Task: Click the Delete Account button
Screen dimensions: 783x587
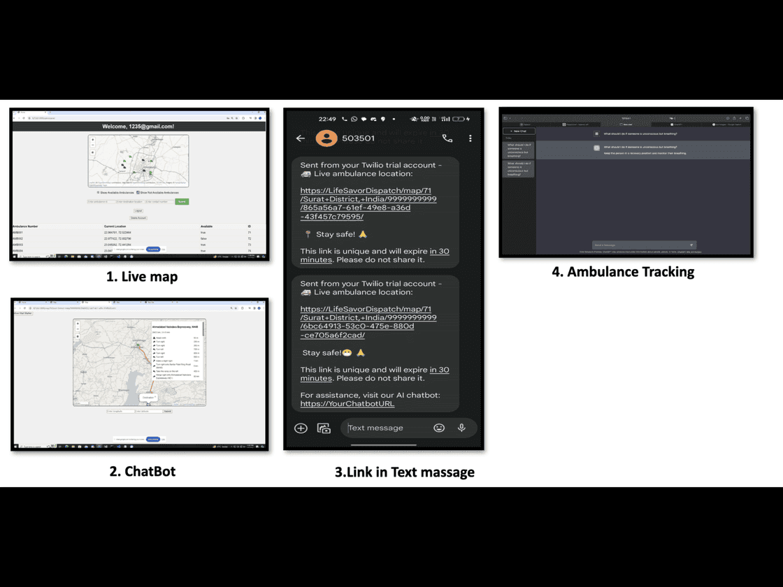Action: click(x=138, y=217)
